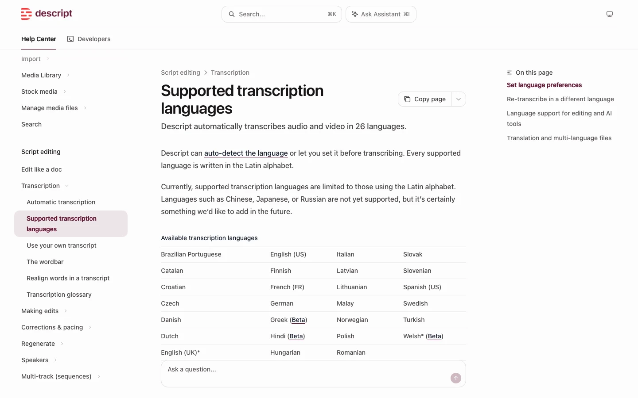Open the Script editing breadcrumb
The width and height of the screenshot is (638, 398).
180,73
